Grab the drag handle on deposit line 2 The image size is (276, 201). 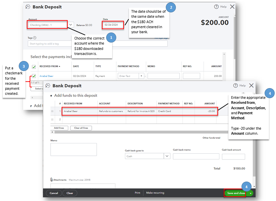[x=52, y=119]
